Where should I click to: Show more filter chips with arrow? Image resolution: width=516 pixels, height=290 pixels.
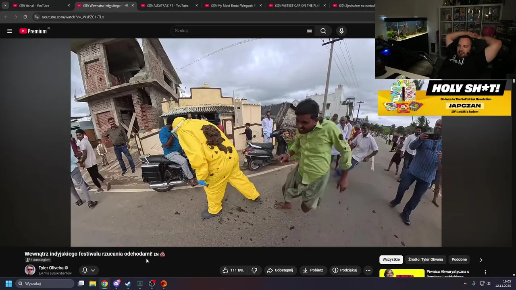[481, 260]
